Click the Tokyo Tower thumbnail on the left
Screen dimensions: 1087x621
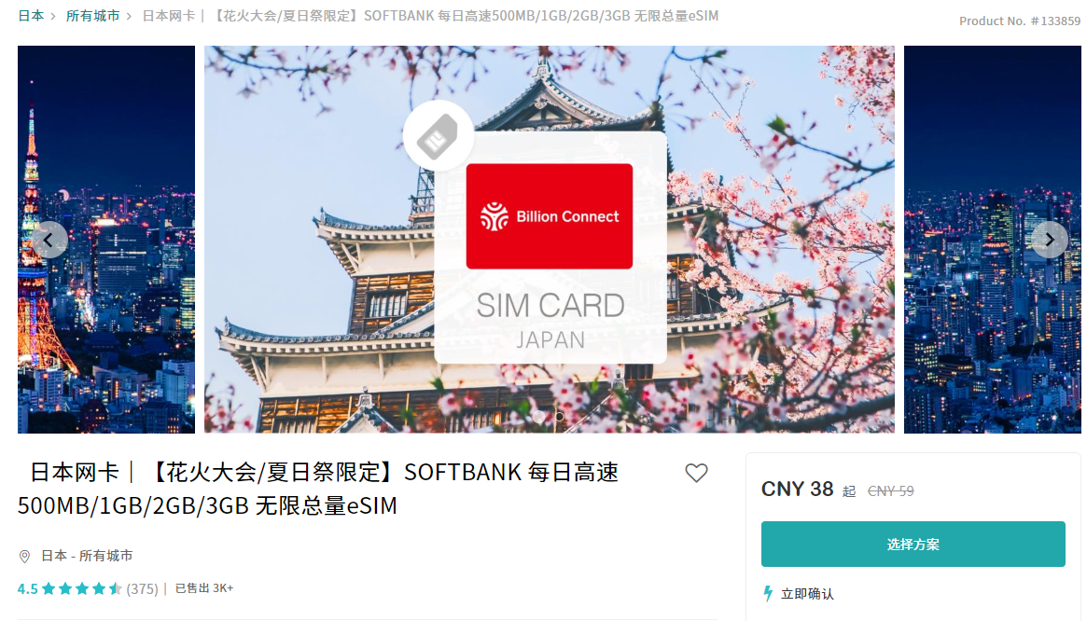pos(106,240)
